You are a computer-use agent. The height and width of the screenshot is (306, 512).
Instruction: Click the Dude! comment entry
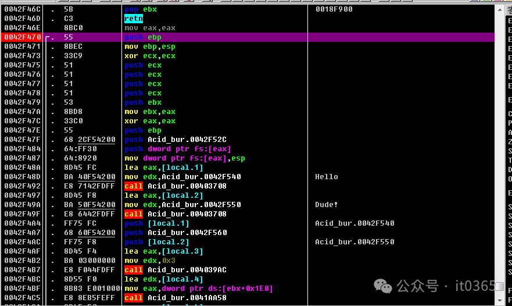pos(327,205)
